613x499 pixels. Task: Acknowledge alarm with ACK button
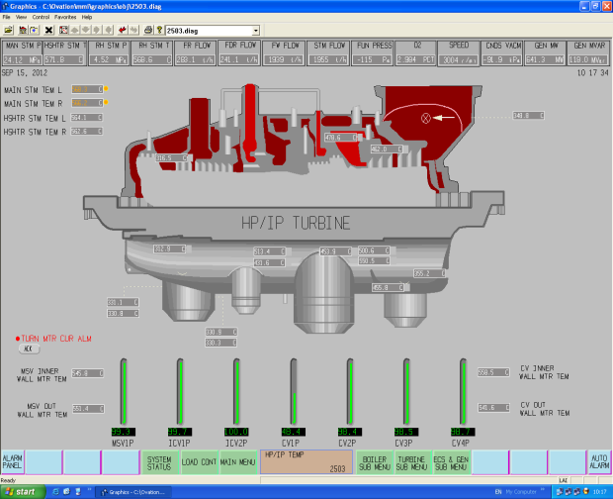coord(29,349)
